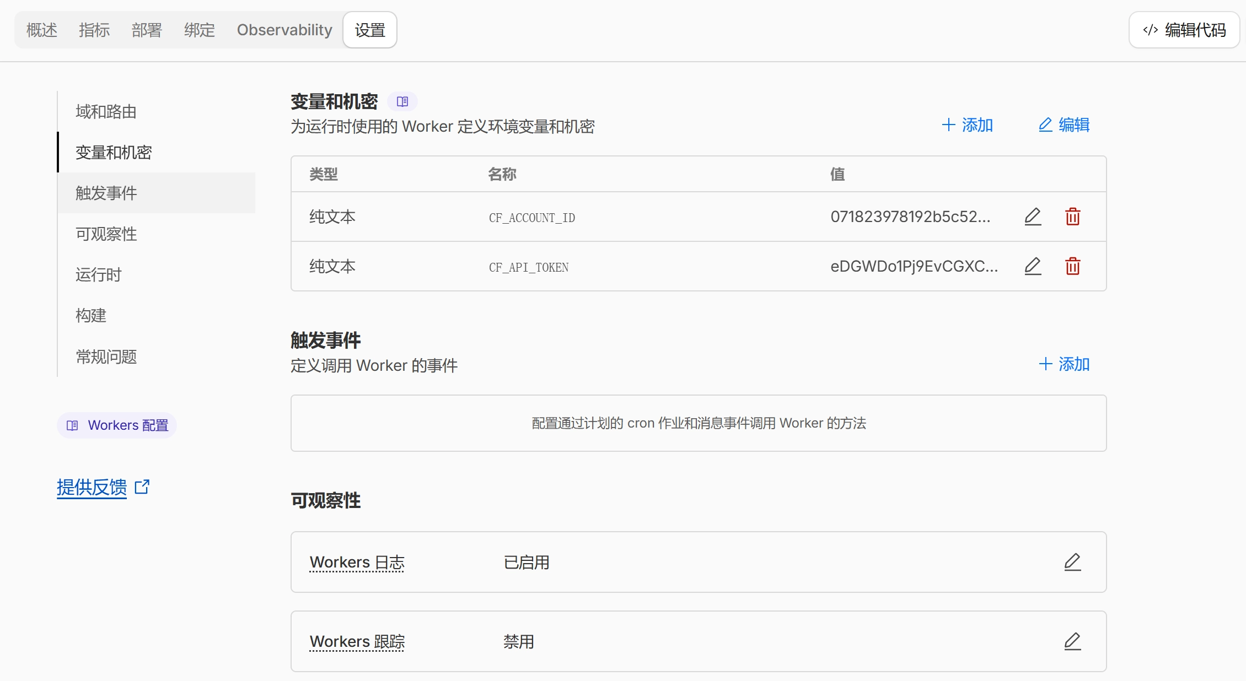Edit the CF_API_TOKEN value via pencil icon
Image resolution: width=1246 pixels, height=681 pixels.
point(1033,266)
